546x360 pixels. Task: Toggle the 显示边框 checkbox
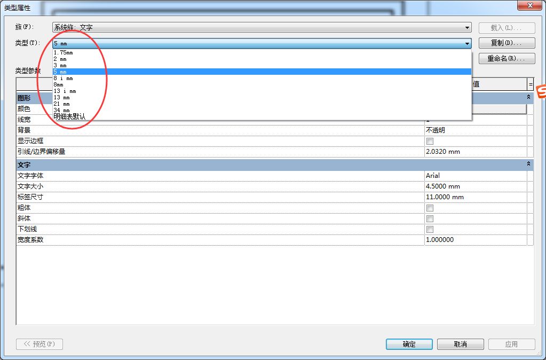(x=430, y=141)
